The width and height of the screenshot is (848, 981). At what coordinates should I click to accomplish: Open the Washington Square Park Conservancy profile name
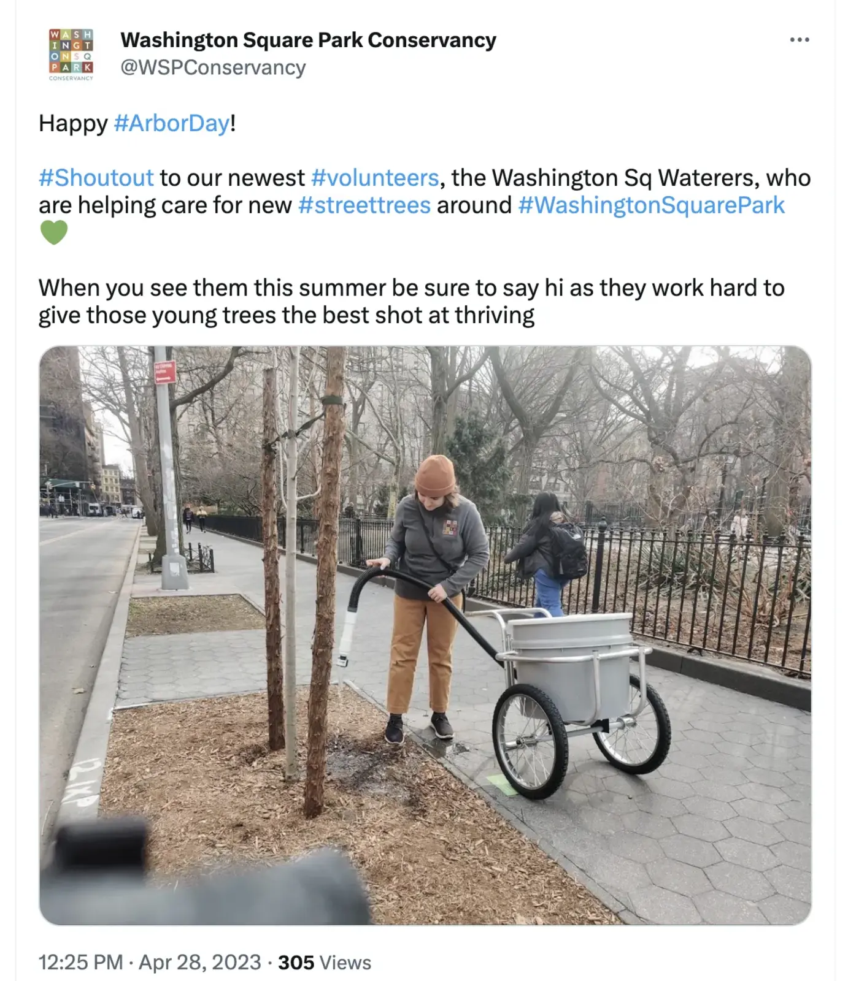click(x=308, y=40)
